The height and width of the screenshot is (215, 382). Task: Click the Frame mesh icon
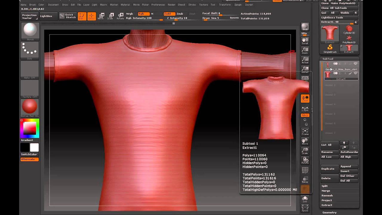click(x=305, y=132)
